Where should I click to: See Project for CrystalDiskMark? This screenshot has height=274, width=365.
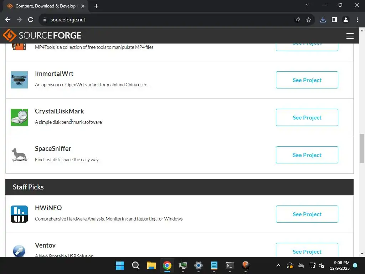click(x=307, y=117)
